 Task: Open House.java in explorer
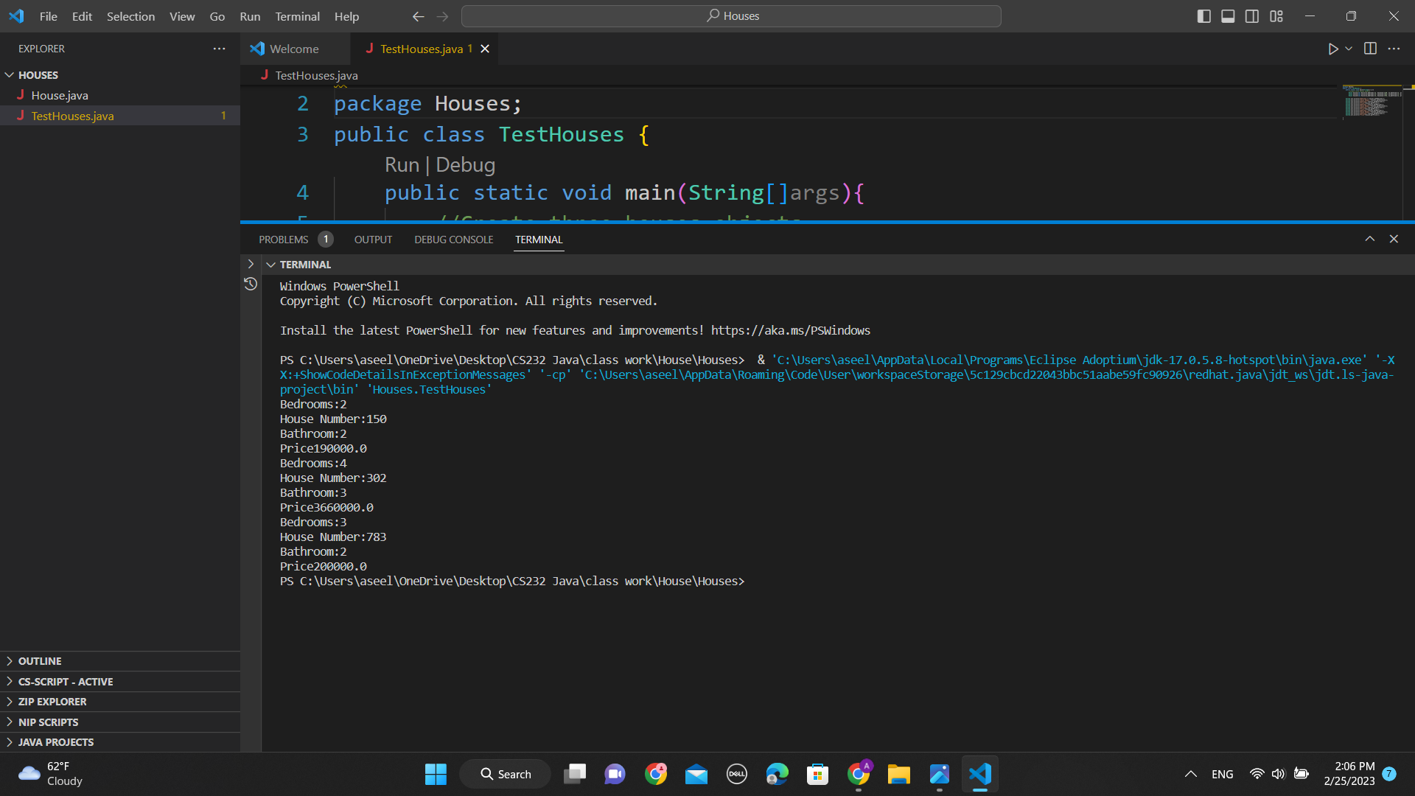60,95
